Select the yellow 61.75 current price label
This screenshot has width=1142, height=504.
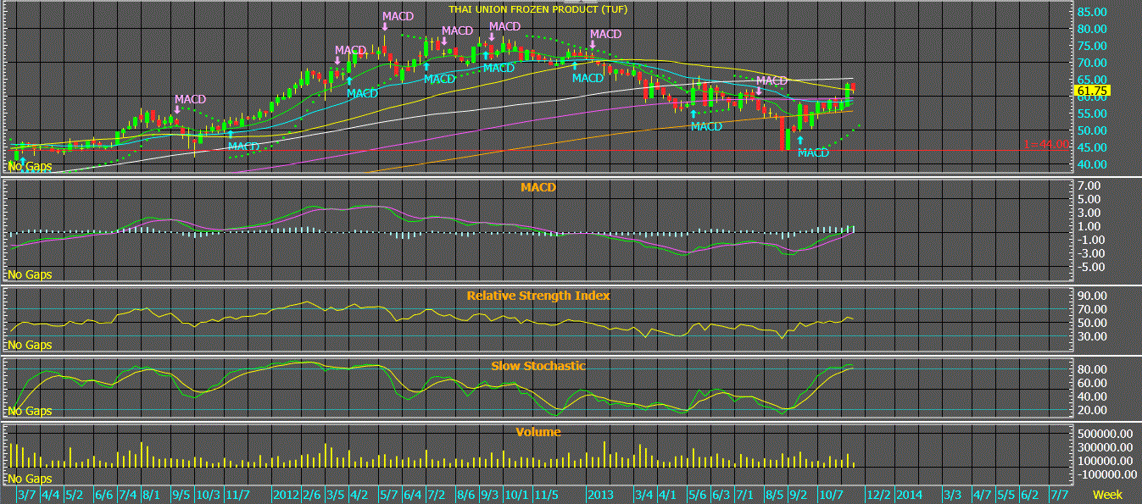[1092, 90]
